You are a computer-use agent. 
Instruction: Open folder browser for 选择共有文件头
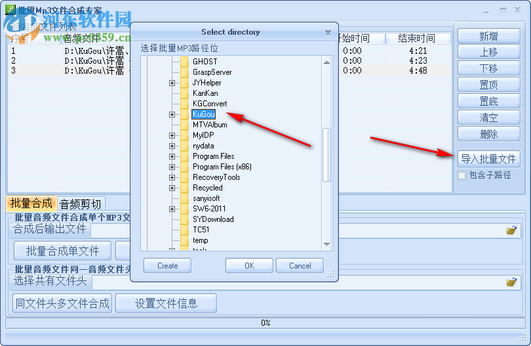pyautogui.click(x=511, y=282)
